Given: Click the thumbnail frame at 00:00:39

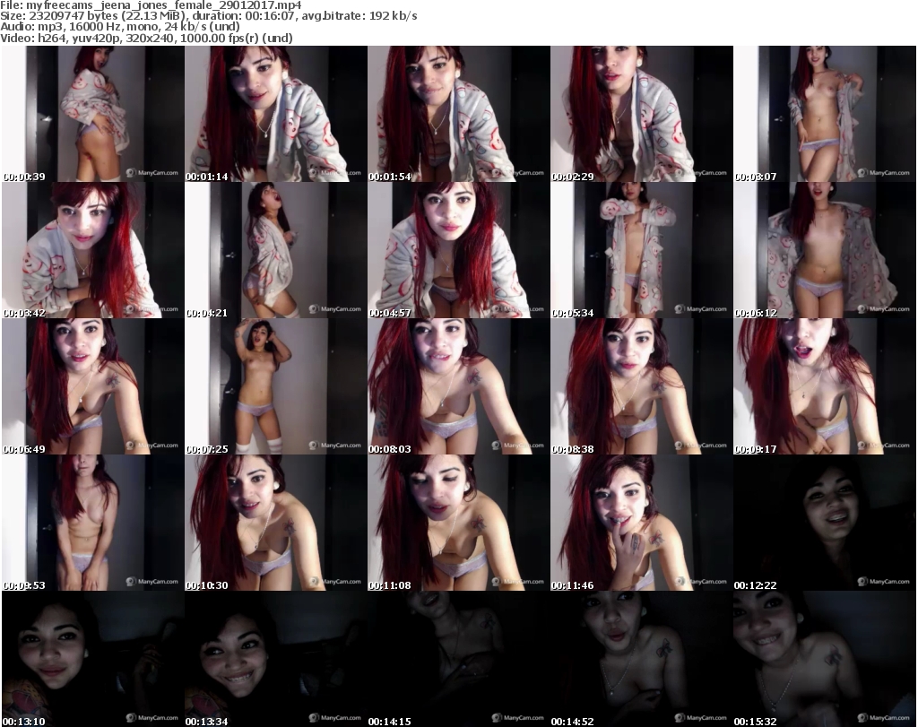Looking at the screenshot, I should tap(91, 114).
